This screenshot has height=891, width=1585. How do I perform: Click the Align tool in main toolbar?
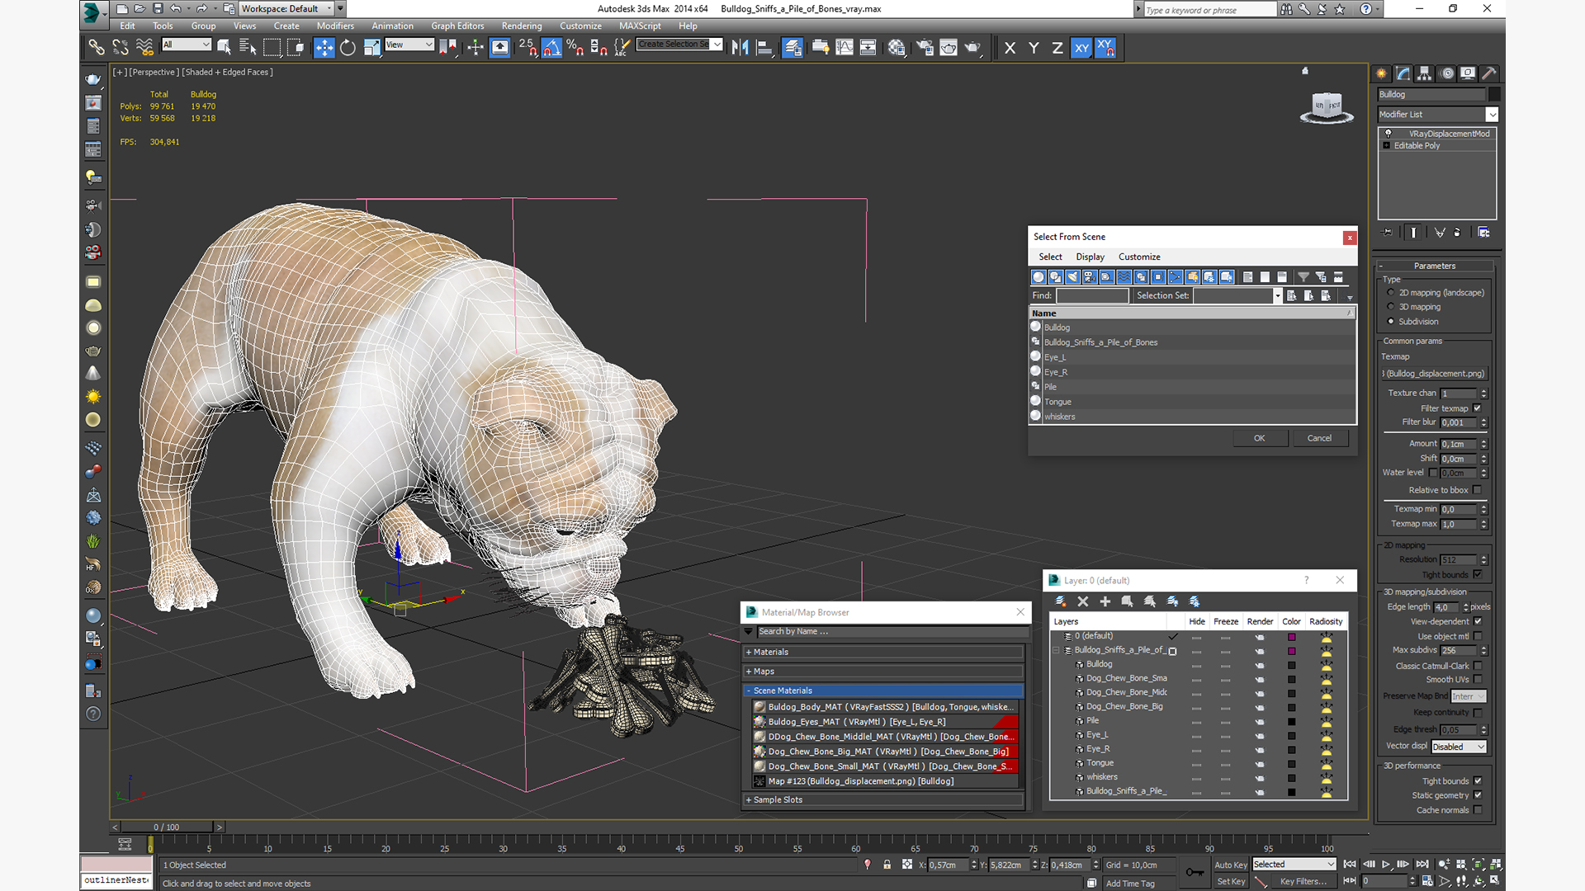(764, 47)
